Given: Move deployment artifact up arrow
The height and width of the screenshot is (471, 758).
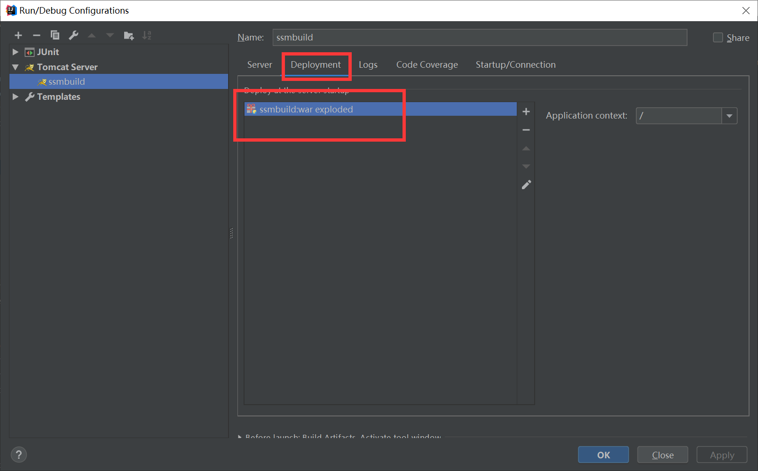Looking at the screenshot, I should click(526, 148).
